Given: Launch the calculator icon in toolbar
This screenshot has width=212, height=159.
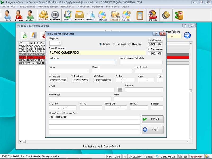Looking at the screenshot, I should [140, 15].
